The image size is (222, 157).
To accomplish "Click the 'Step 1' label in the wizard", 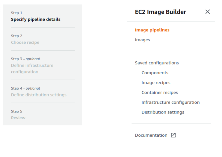I will (x=17, y=13).
